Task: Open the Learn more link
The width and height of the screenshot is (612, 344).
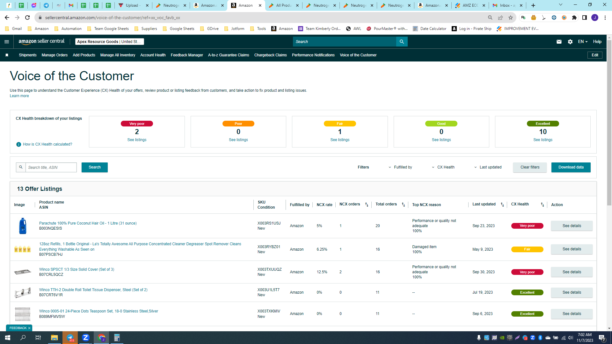Action: coord(19,96)
